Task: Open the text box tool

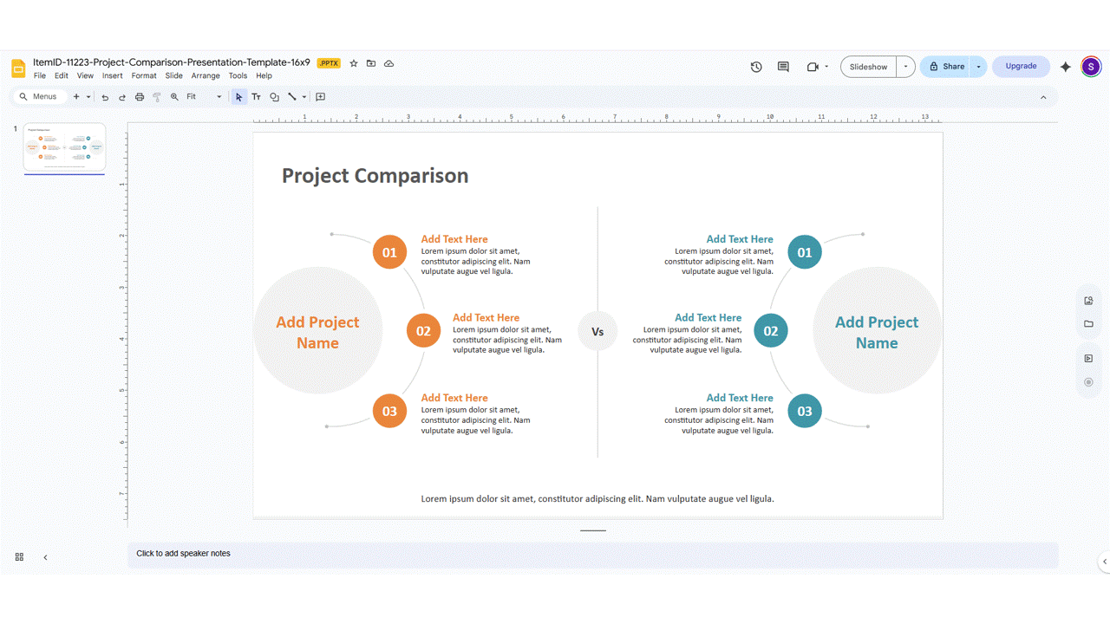Action: pos(256,96)
